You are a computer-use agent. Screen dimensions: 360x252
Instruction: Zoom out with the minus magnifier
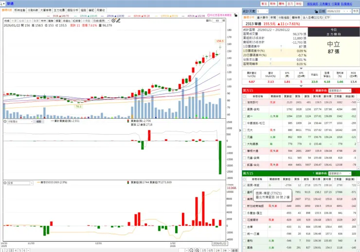click(191, 250)
